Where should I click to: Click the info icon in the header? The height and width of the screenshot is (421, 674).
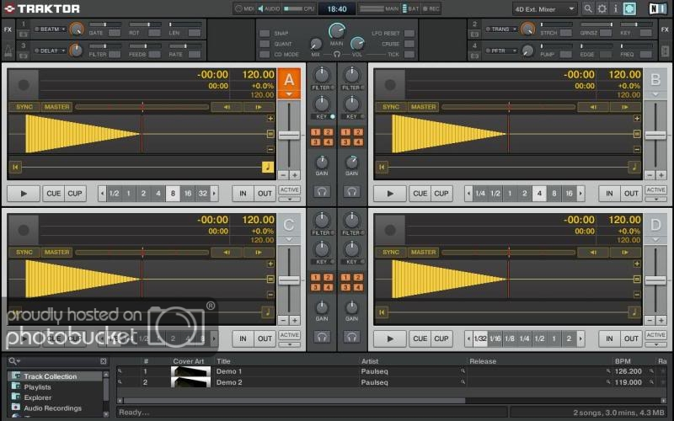[x=615, y=8]
